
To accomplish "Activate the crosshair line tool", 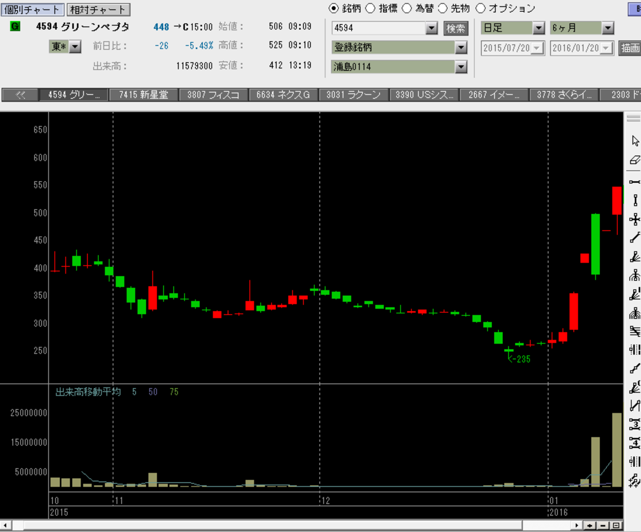I will pyautogui.click(x=635, y=219).
